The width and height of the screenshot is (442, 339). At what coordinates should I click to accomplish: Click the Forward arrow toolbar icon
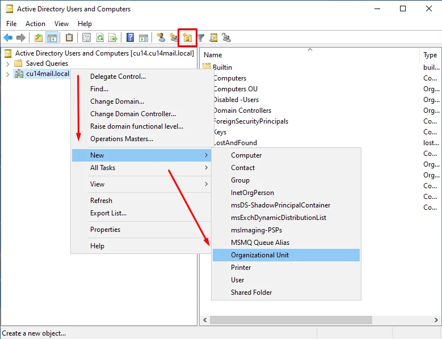click(21, 37)
